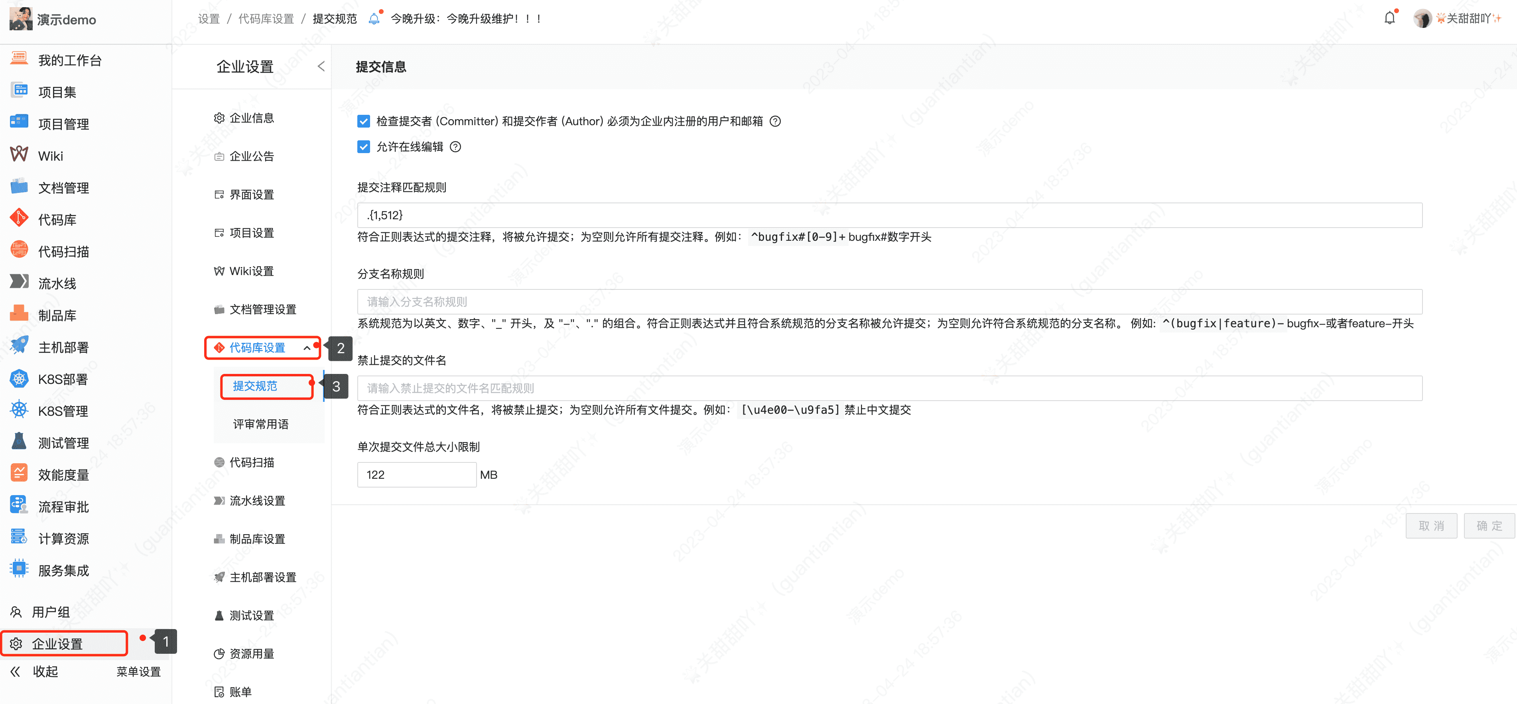
Task: Click the 取消 button
Action: point(1431,525)
